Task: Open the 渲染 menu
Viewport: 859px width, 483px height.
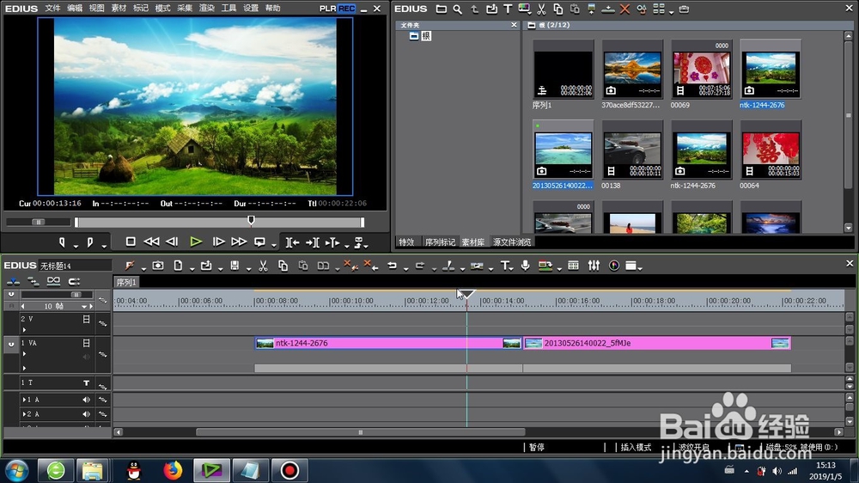Action: pyautogui.click(x=206, y=9)
